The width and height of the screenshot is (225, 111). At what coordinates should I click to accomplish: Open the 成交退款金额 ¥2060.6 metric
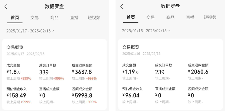point(198,72)
